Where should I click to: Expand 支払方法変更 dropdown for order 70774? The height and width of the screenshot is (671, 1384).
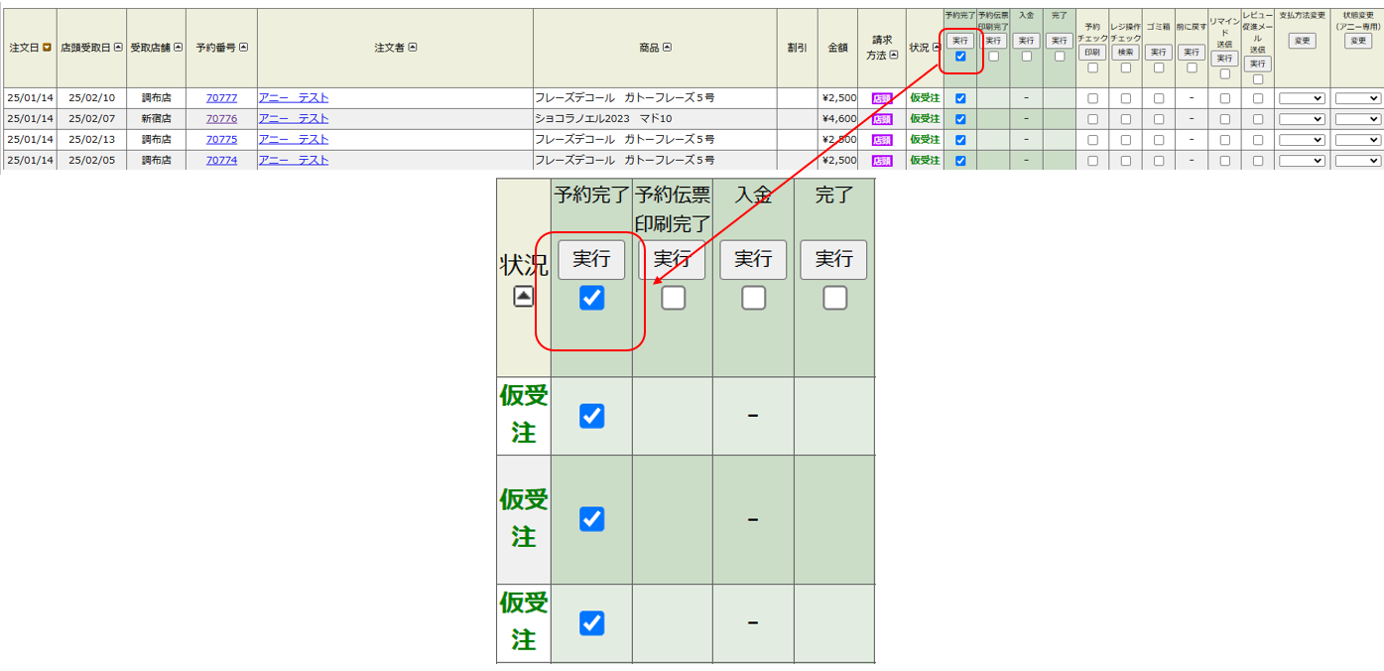1302,161
